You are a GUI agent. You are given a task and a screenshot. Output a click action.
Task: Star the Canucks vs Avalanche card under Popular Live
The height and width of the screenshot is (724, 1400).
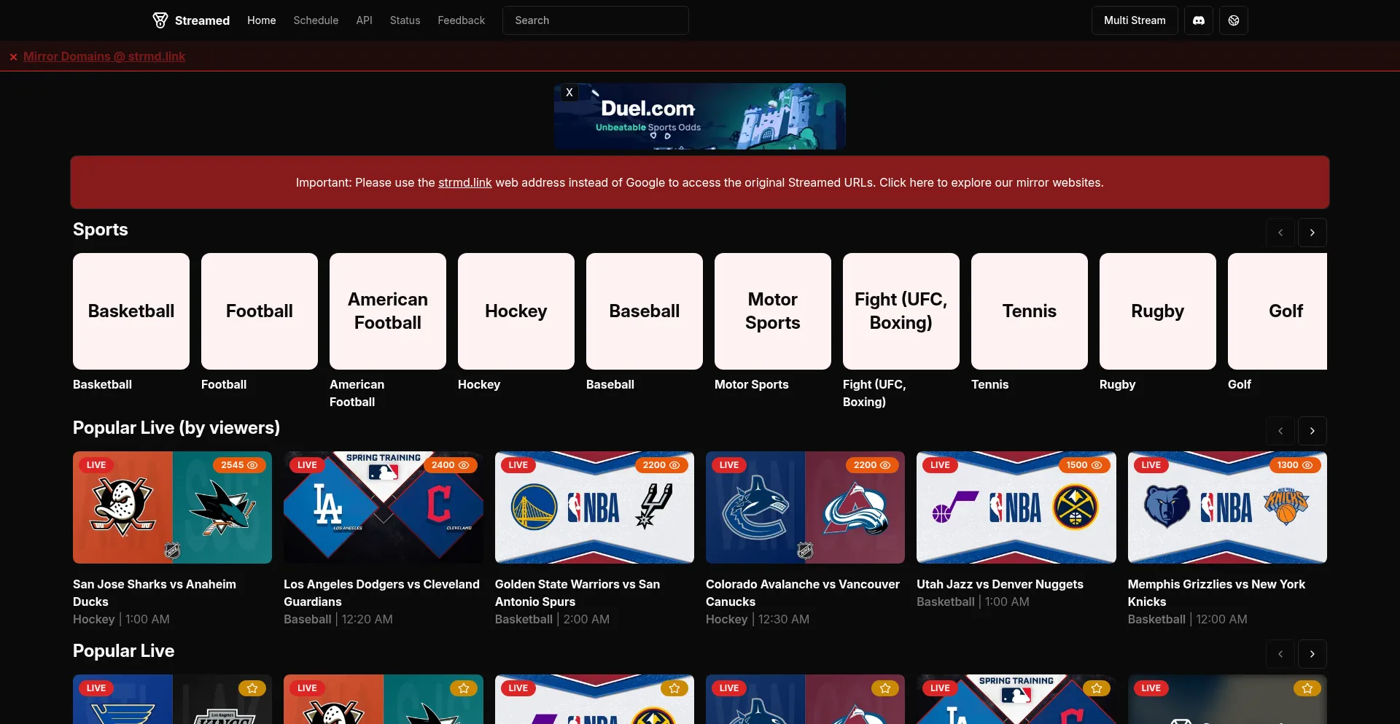tap(885, 688)
